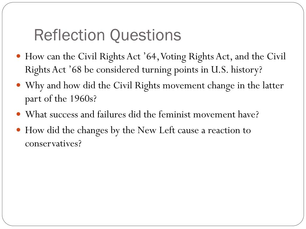This screenshot has width=306, height=229.
Task: Click the Reflection Questions slide title
Action: click(108, 35)
